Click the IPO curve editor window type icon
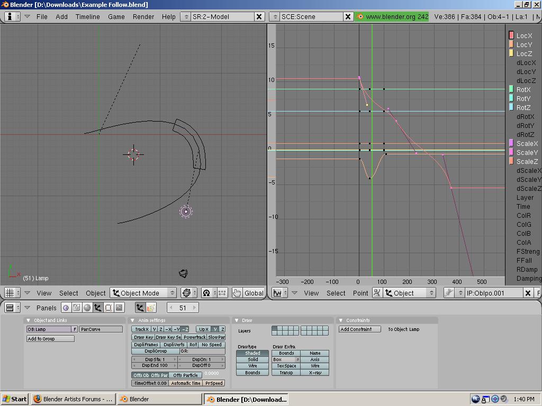Image resolution: width=542 pixels, height=406 pixels. tap(280, 293)
